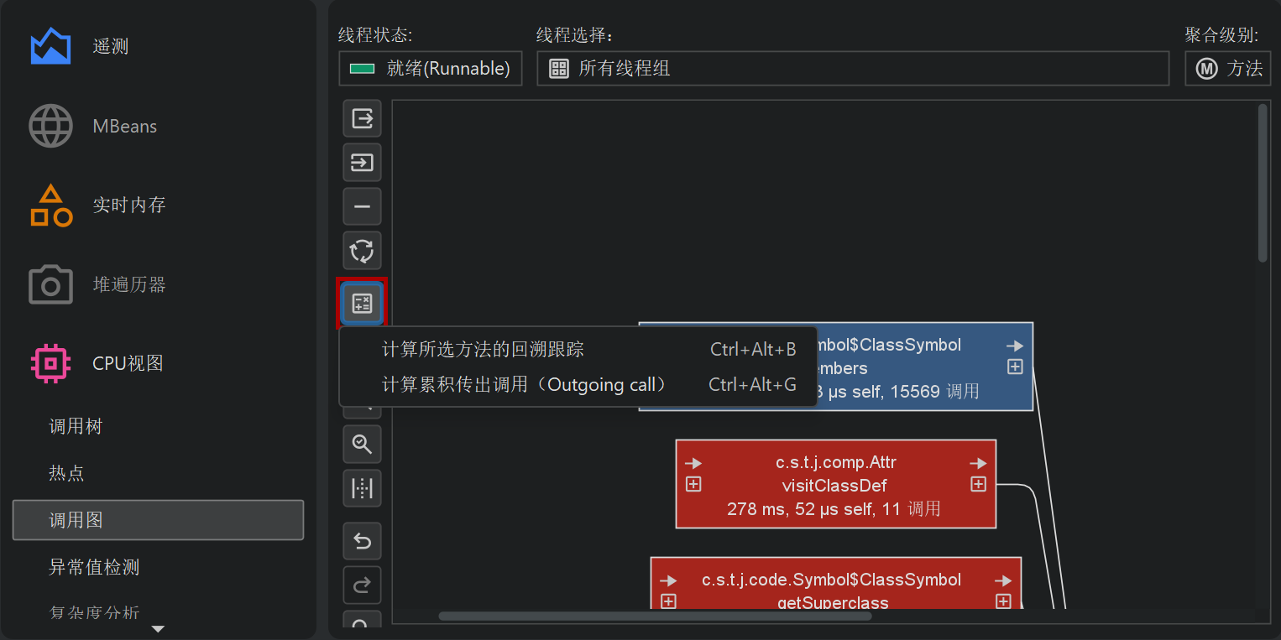
Task: Click outgoing arrow on visitClassDef node
Action: (978, 463)
